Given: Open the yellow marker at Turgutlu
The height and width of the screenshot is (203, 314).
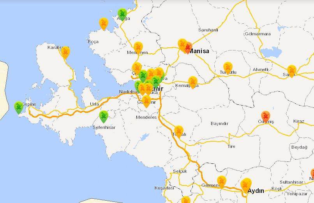Looking at the screenshot, I should click(x=228, y=68).
